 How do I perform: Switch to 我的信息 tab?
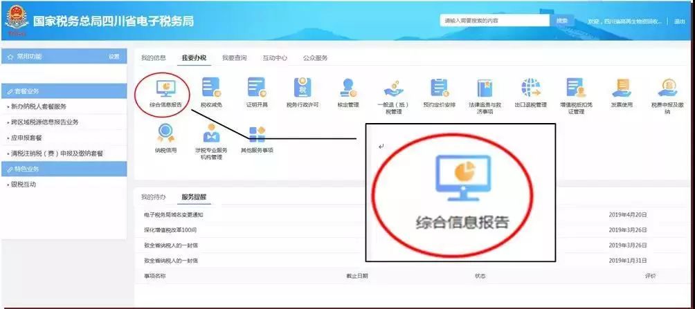(x=154, y=58)
